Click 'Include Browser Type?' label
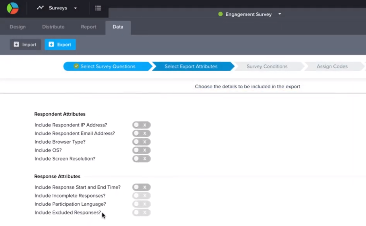366x226 pixels. pyautogui.click(x=60, y=142)
